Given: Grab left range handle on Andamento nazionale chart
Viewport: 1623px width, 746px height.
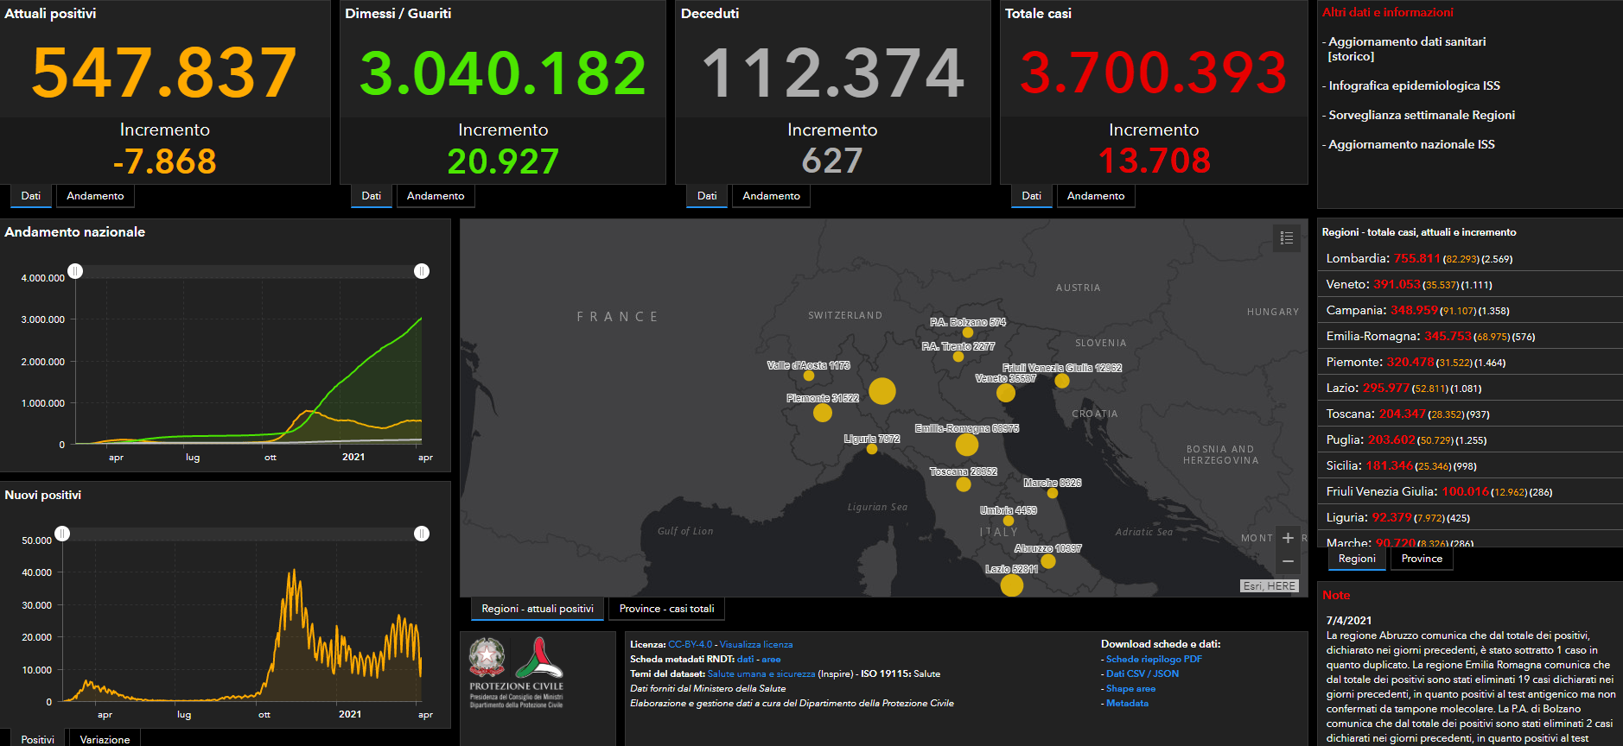Looking at the screenshot, I should [x=76, y=271].
